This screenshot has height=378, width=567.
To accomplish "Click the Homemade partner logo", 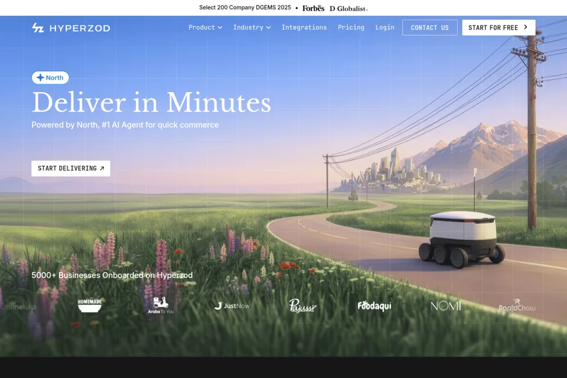I will pos(90,306).
